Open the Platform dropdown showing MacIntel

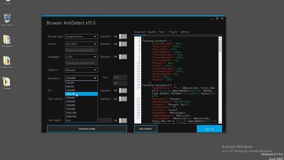tap(81, 70)
